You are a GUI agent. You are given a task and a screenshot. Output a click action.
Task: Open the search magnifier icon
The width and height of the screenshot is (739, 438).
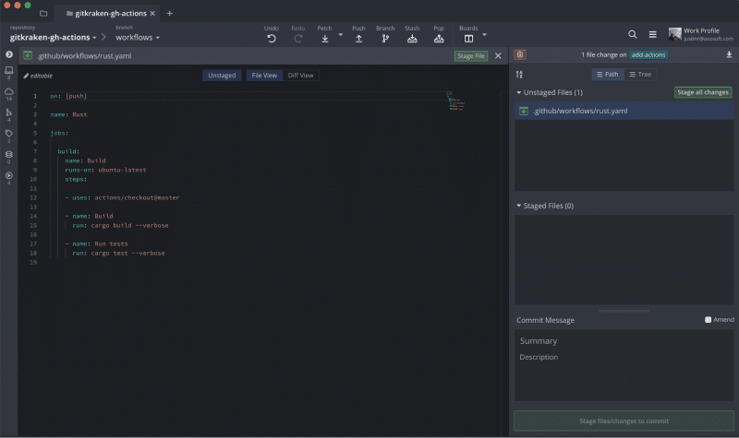pos(633,34)
